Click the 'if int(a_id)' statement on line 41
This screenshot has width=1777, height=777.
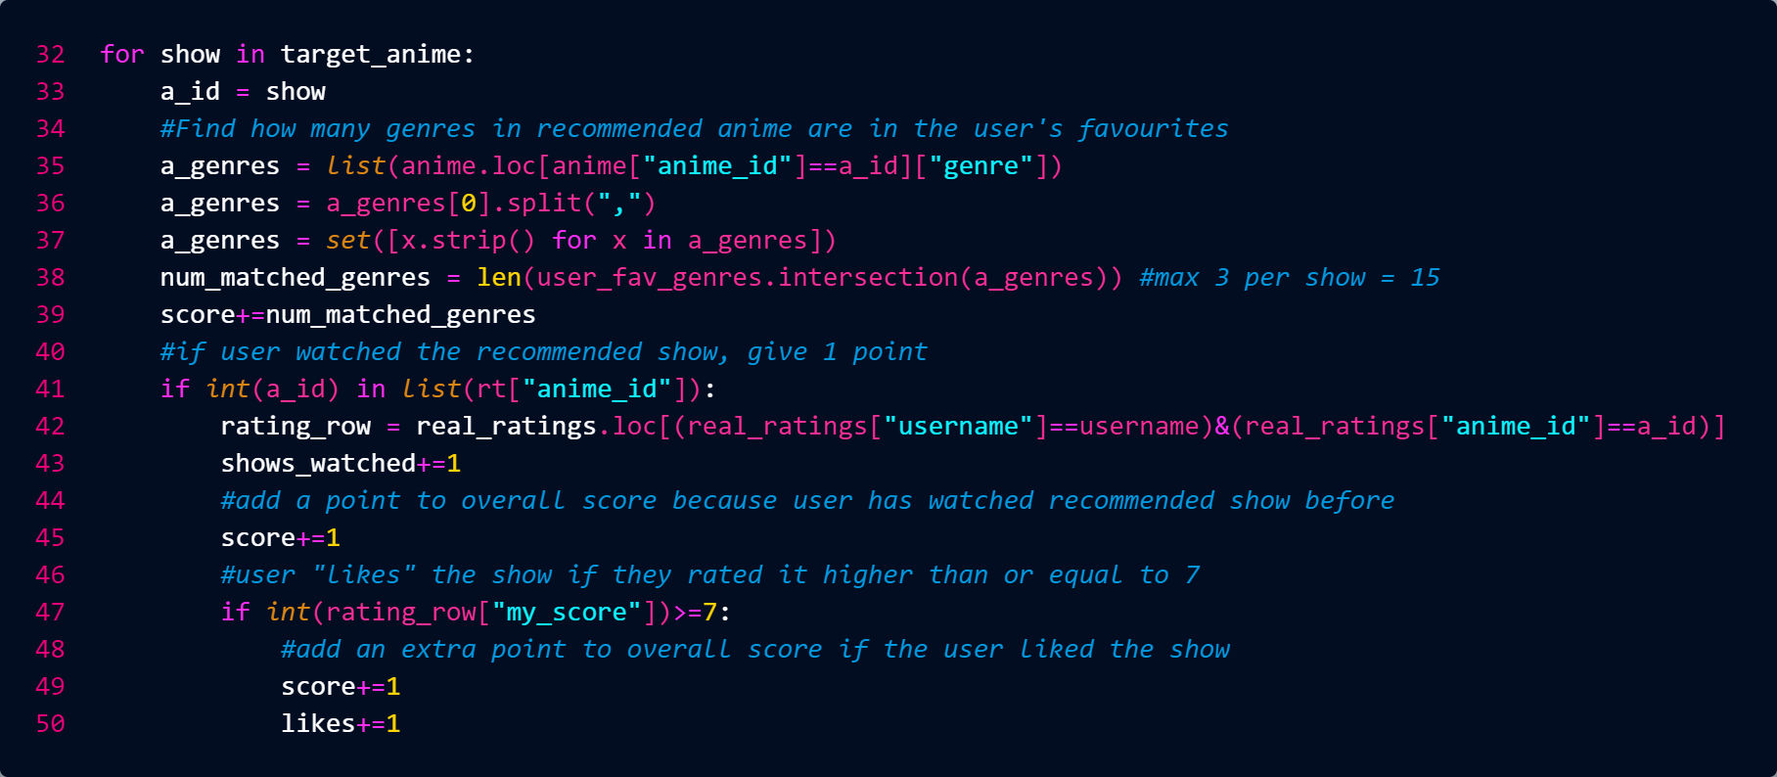click(250, 388)
